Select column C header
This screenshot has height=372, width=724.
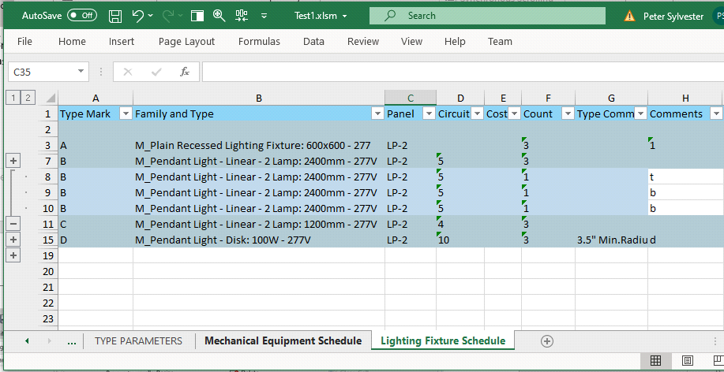(x=411, y=98)
